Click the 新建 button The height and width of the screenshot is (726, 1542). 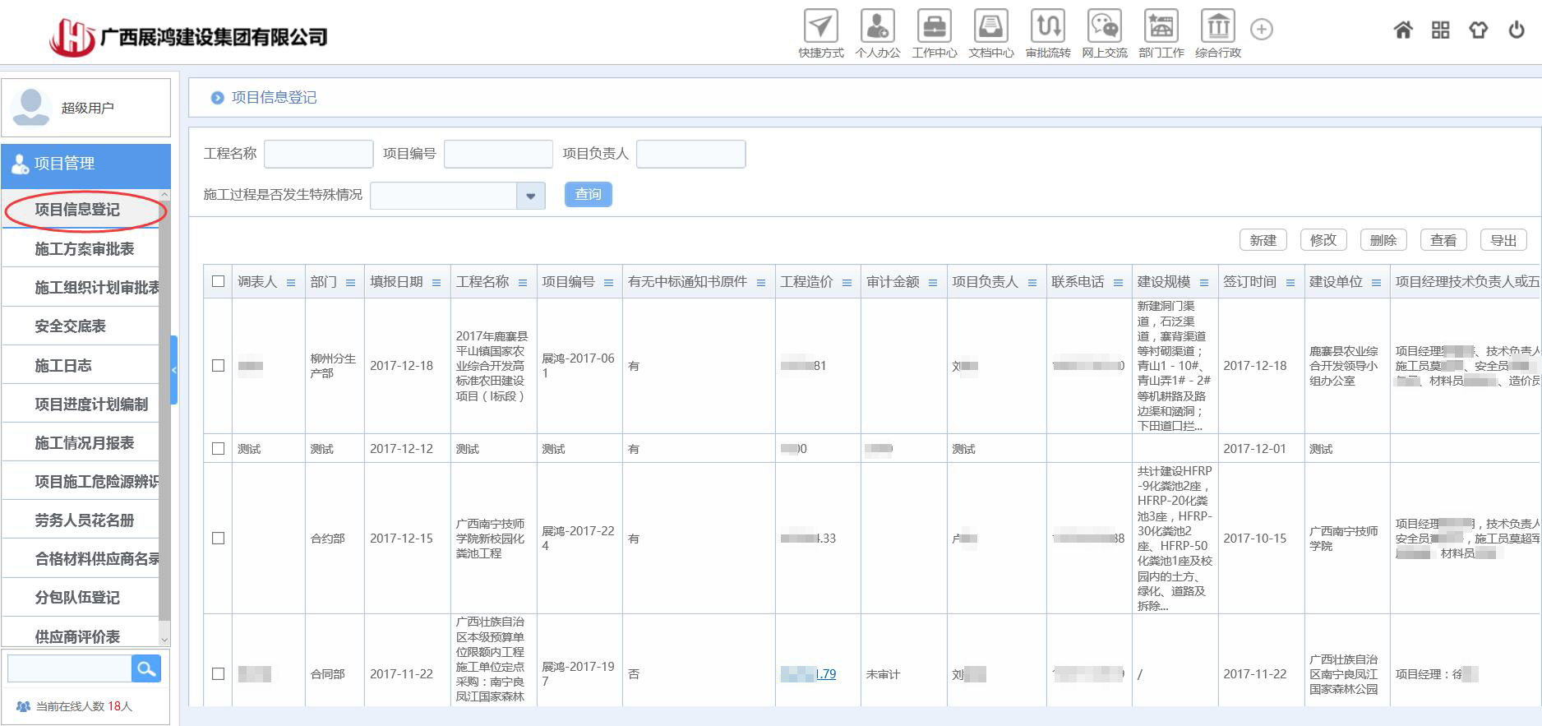tap(1263, 240)
